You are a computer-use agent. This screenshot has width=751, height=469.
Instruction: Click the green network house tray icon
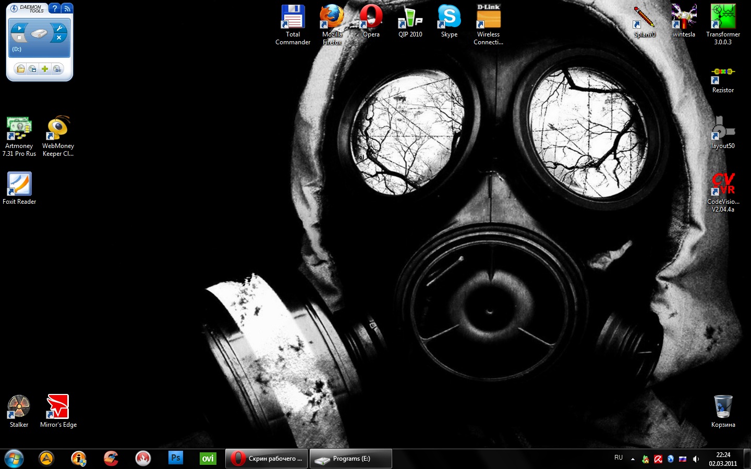[646, 459]
